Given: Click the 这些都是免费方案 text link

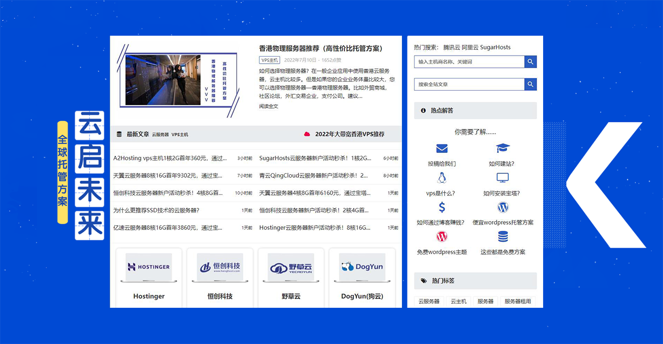Looking at the screenshot, I should (503, 252).
